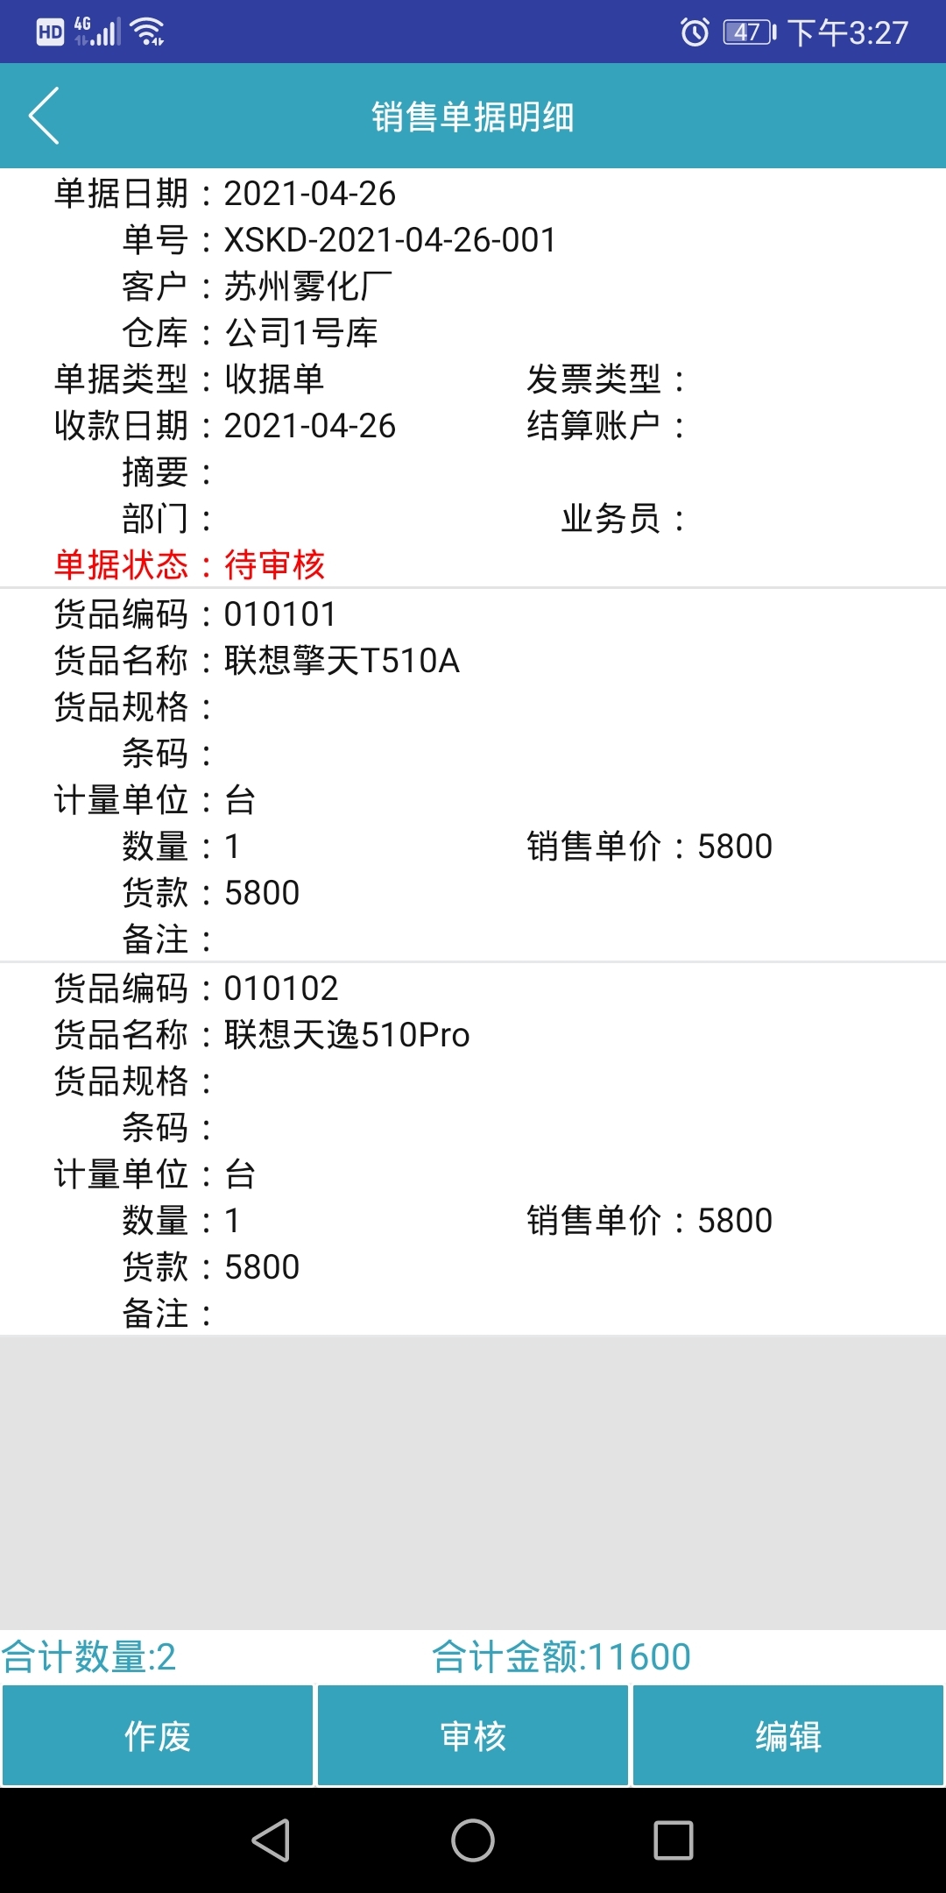Tap product code 010102

pyautogui.click(x=281, y=989)
